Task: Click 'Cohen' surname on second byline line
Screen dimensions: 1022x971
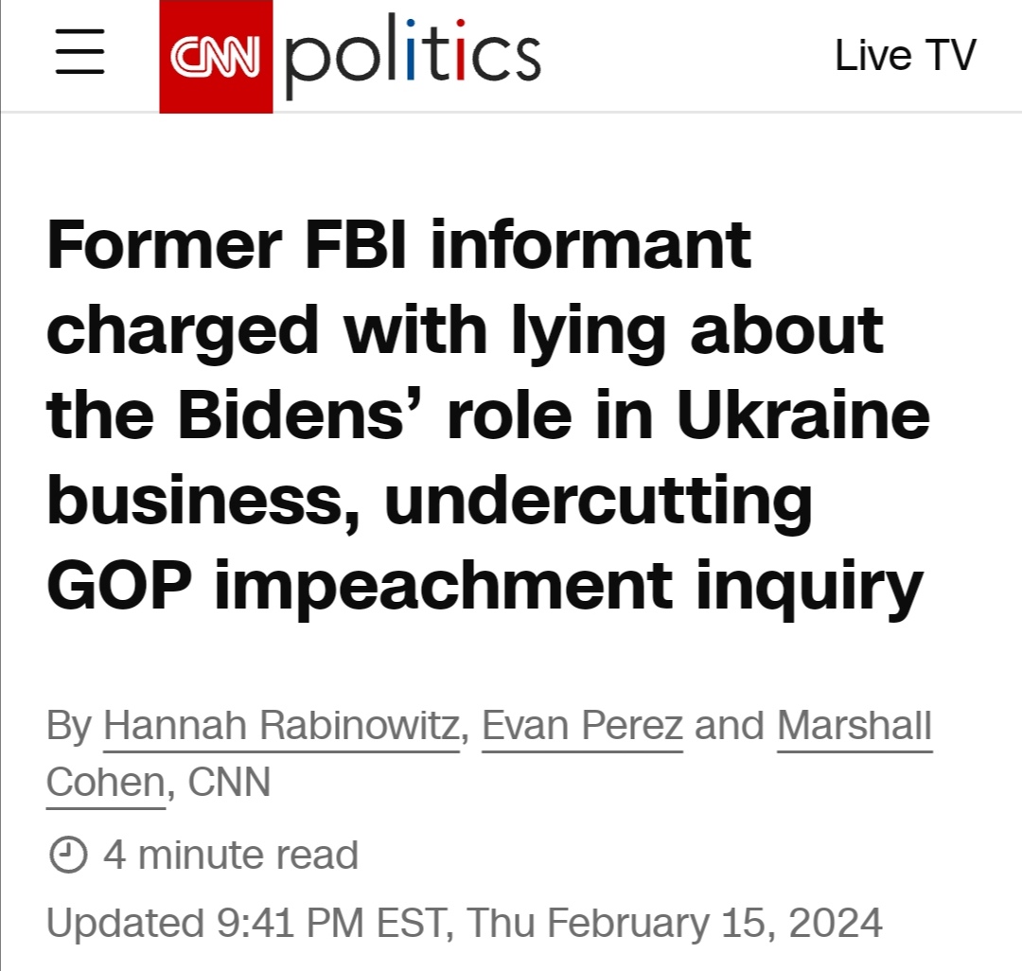Action: [106, 782]
